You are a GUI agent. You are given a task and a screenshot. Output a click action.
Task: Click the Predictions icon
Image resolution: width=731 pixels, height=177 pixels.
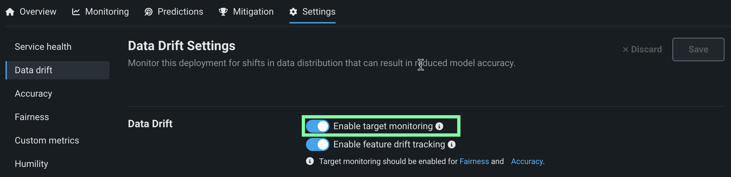(149, 12)
